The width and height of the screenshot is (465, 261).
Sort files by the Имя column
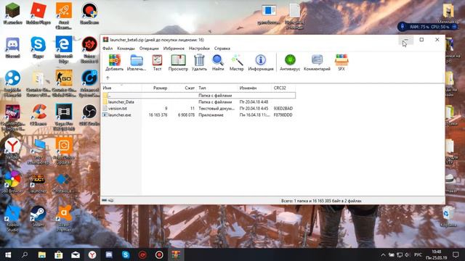pyautogui.click(x=121, y=88)
